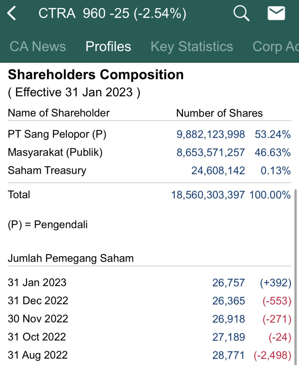Tap the 8,653,571,257 shares figure
This screenshot has height=365, width=299.
point(211,152)
